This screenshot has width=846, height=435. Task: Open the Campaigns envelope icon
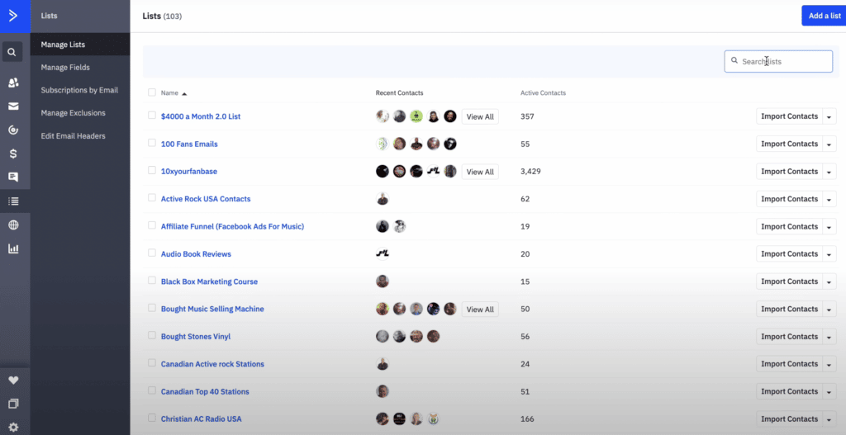coord(13,106)
